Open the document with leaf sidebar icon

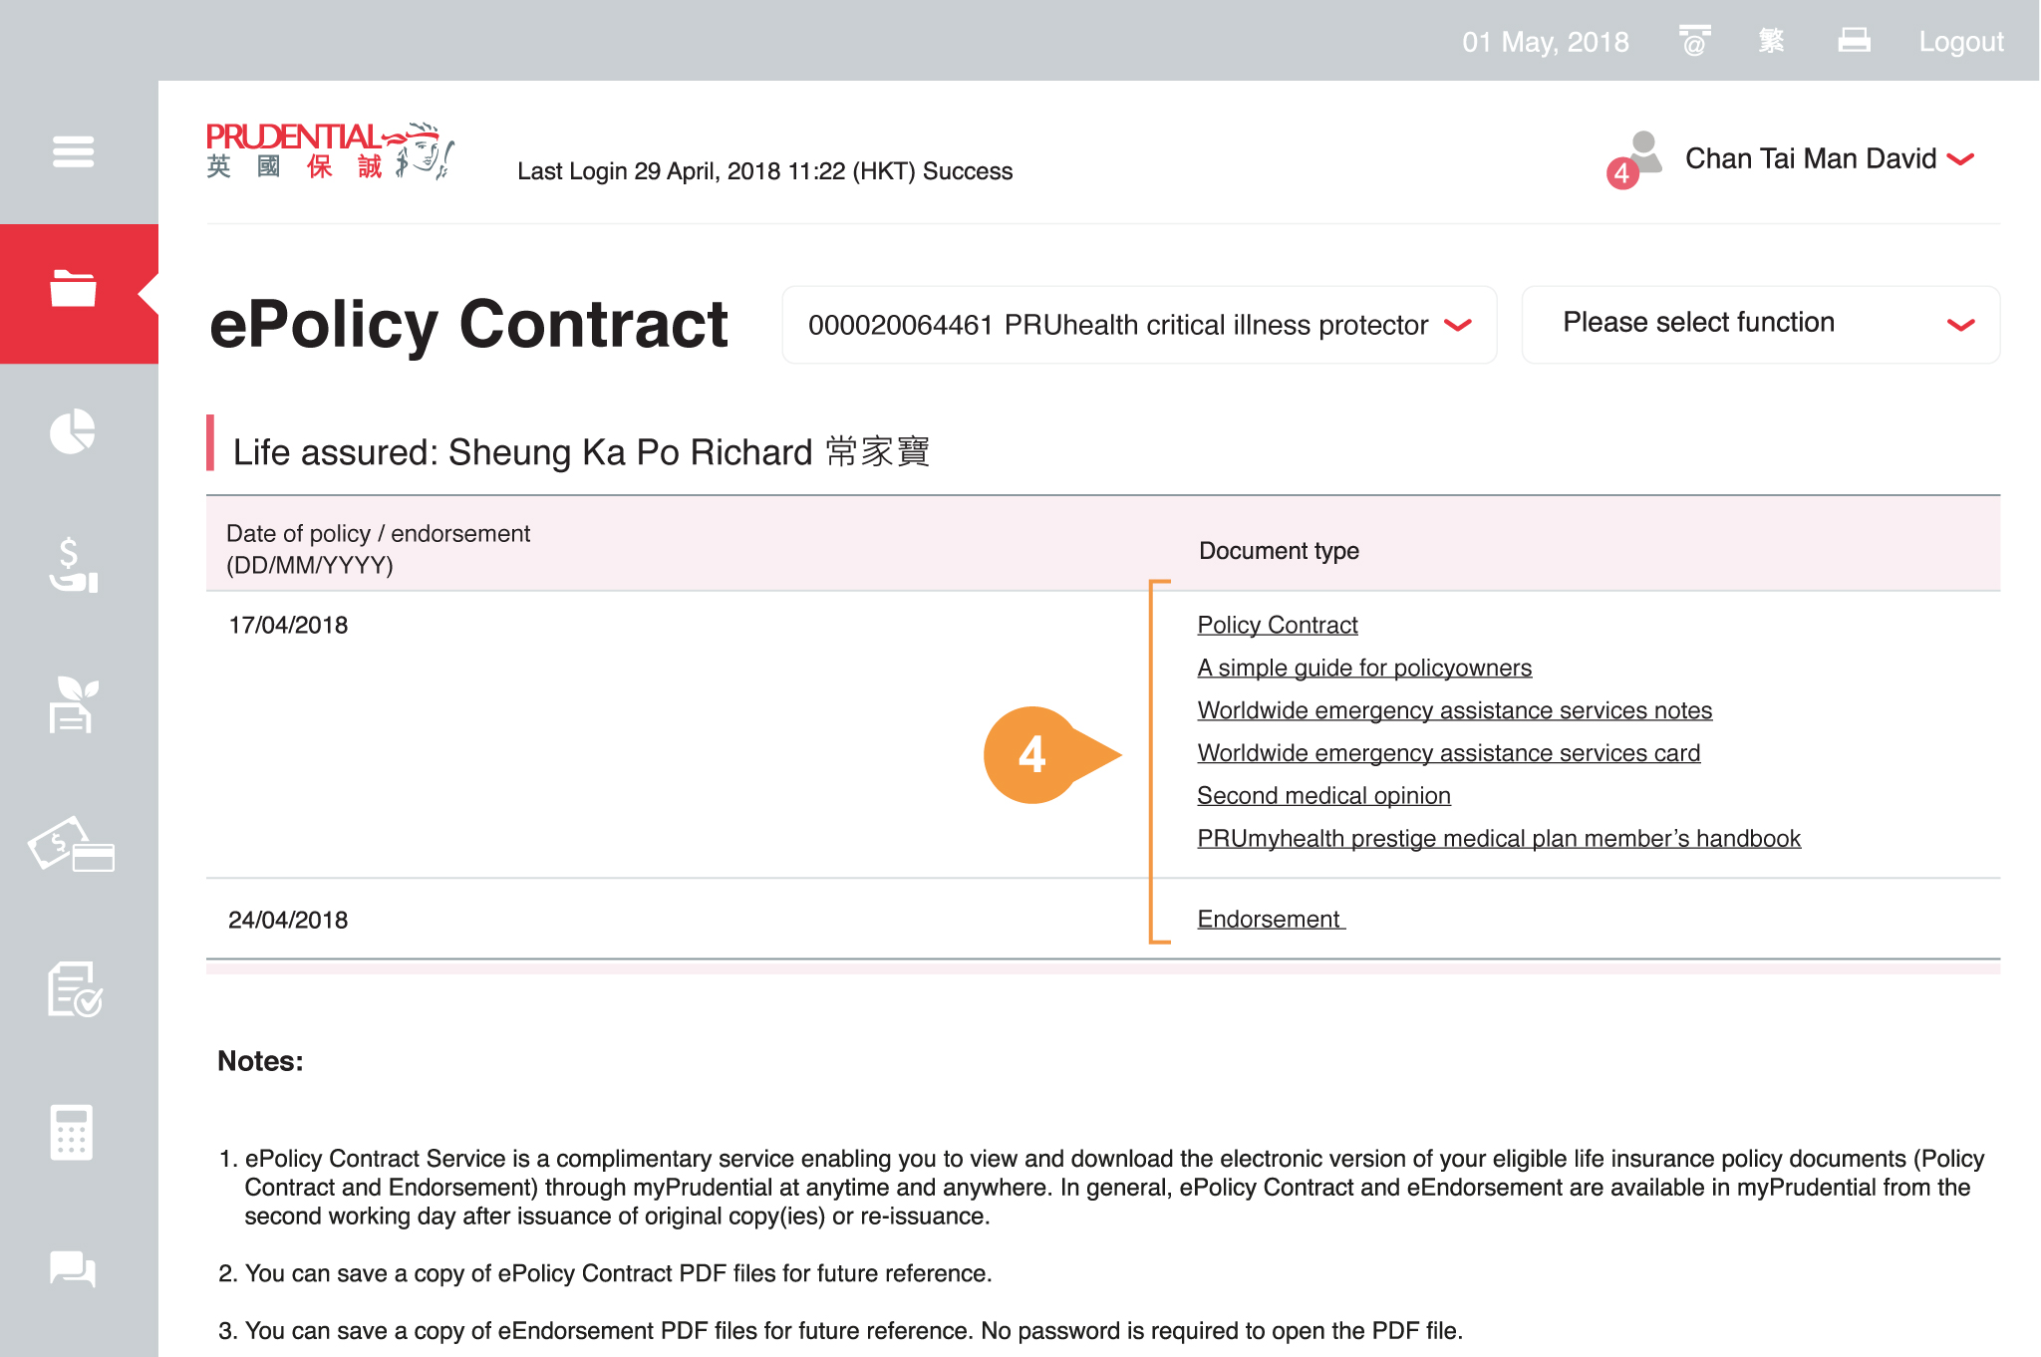pos(74,704)
